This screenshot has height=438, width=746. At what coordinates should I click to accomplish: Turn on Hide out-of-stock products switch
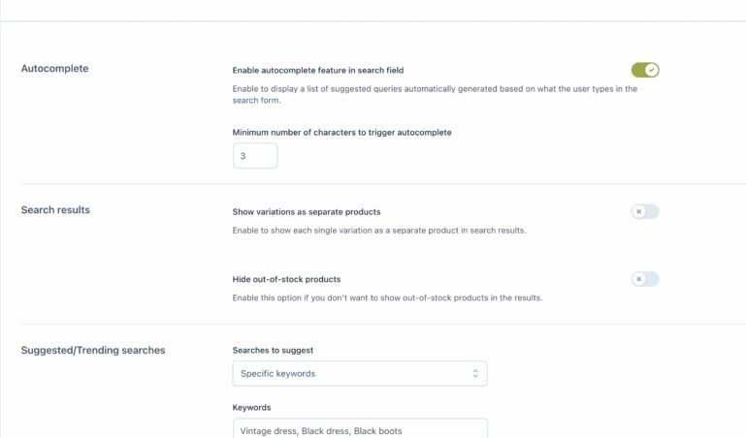(x=644, y=279)
